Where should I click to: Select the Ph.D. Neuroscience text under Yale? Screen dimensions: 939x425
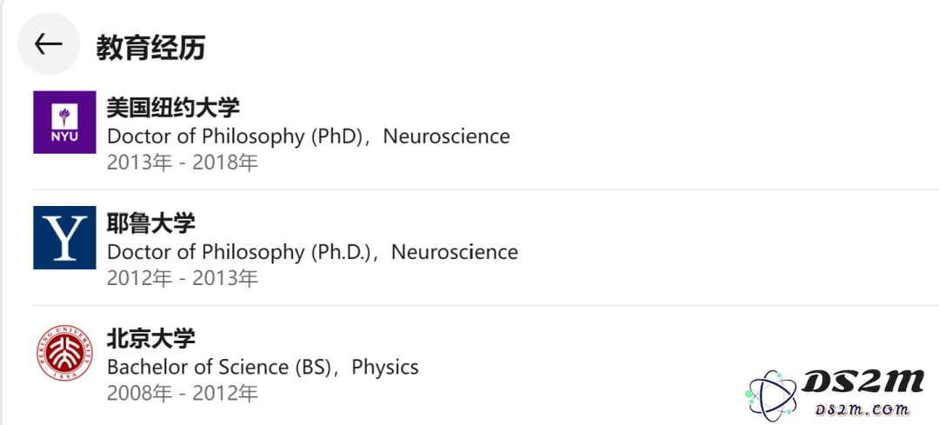click(x=313, y=252)
